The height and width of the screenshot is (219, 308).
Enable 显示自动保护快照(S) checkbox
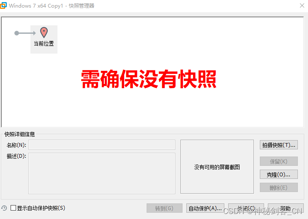14,208
